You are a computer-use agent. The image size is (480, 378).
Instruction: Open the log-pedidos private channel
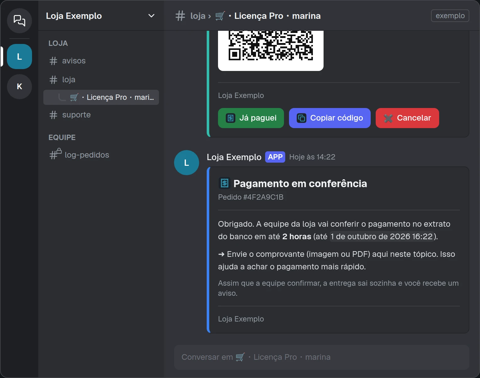coord(101,155)
